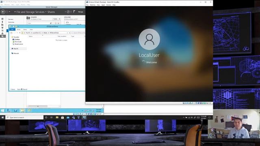
Task: Open Input menu of Windows10Client VirtualBox window
Action: coord(103,5)
